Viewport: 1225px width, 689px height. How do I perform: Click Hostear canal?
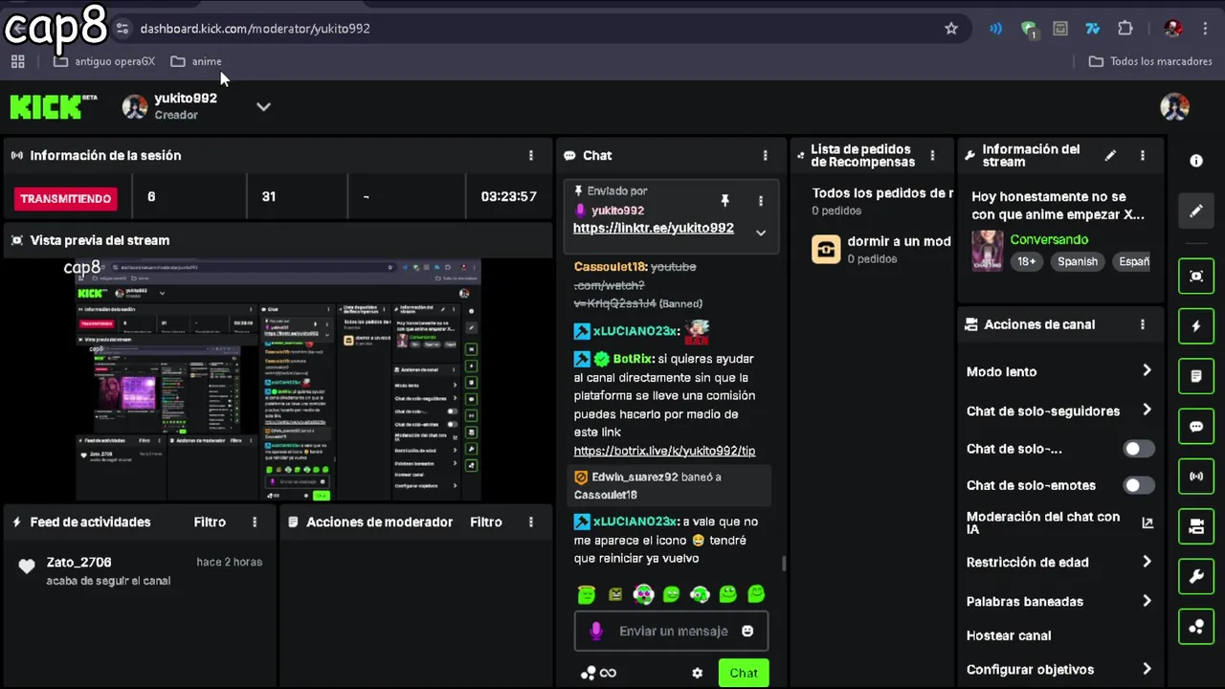point(1009,635)
